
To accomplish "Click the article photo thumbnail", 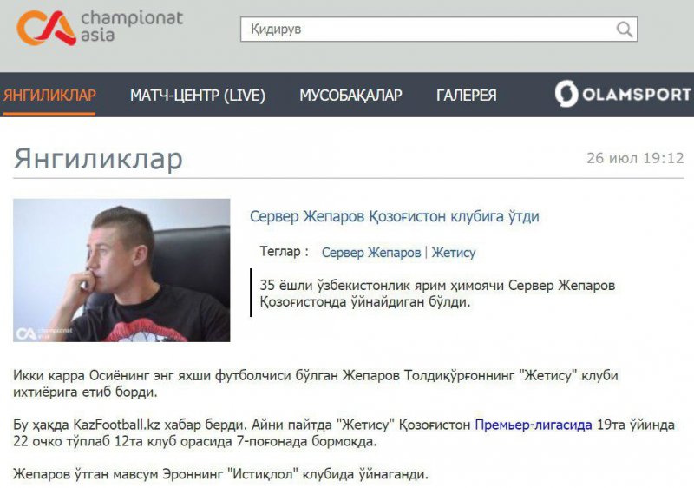I will tap(121, 270).
